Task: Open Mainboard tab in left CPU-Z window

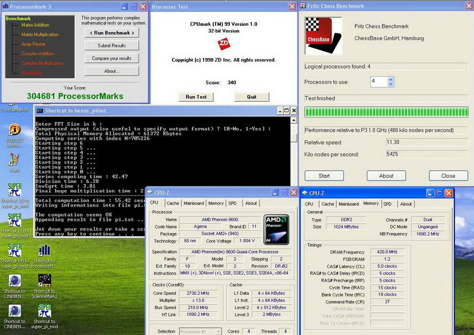Action: coord(194,203)
